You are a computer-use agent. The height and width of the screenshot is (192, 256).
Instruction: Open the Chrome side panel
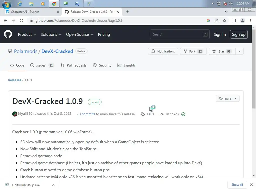(x=234, y=20)
